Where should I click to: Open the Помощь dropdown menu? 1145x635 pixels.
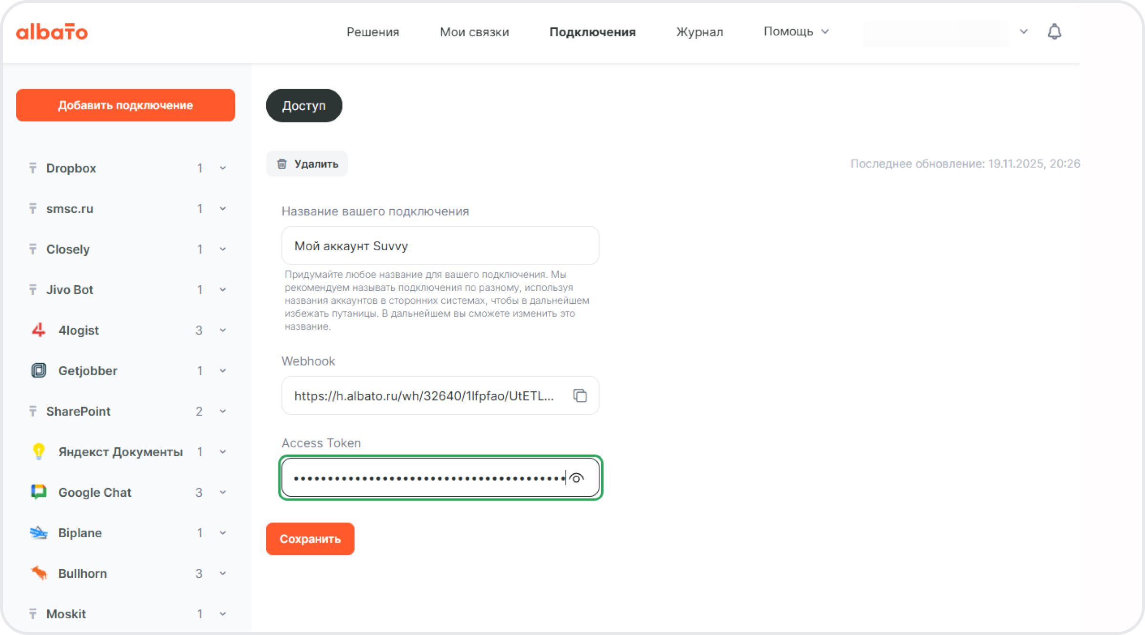796,31
